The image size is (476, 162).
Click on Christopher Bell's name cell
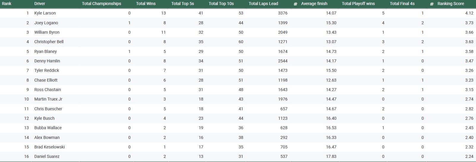49,42
